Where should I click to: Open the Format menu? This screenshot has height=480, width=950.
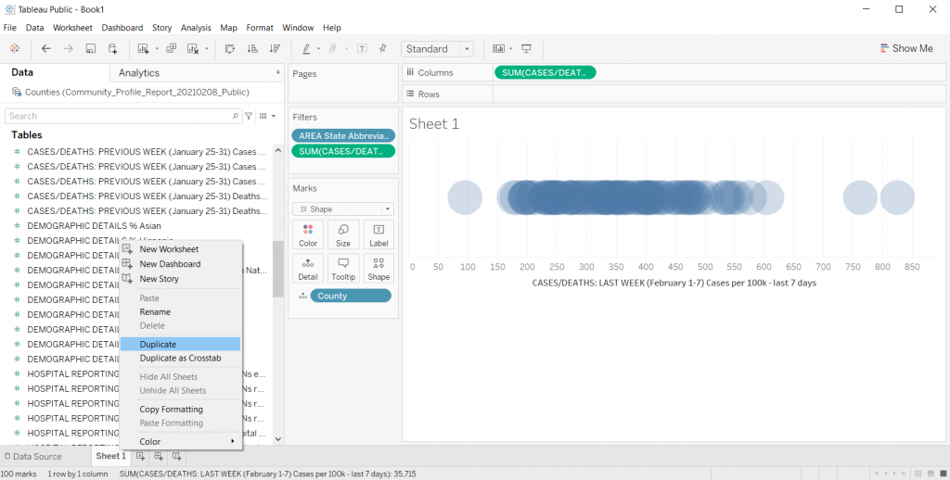tap(260, 28)
